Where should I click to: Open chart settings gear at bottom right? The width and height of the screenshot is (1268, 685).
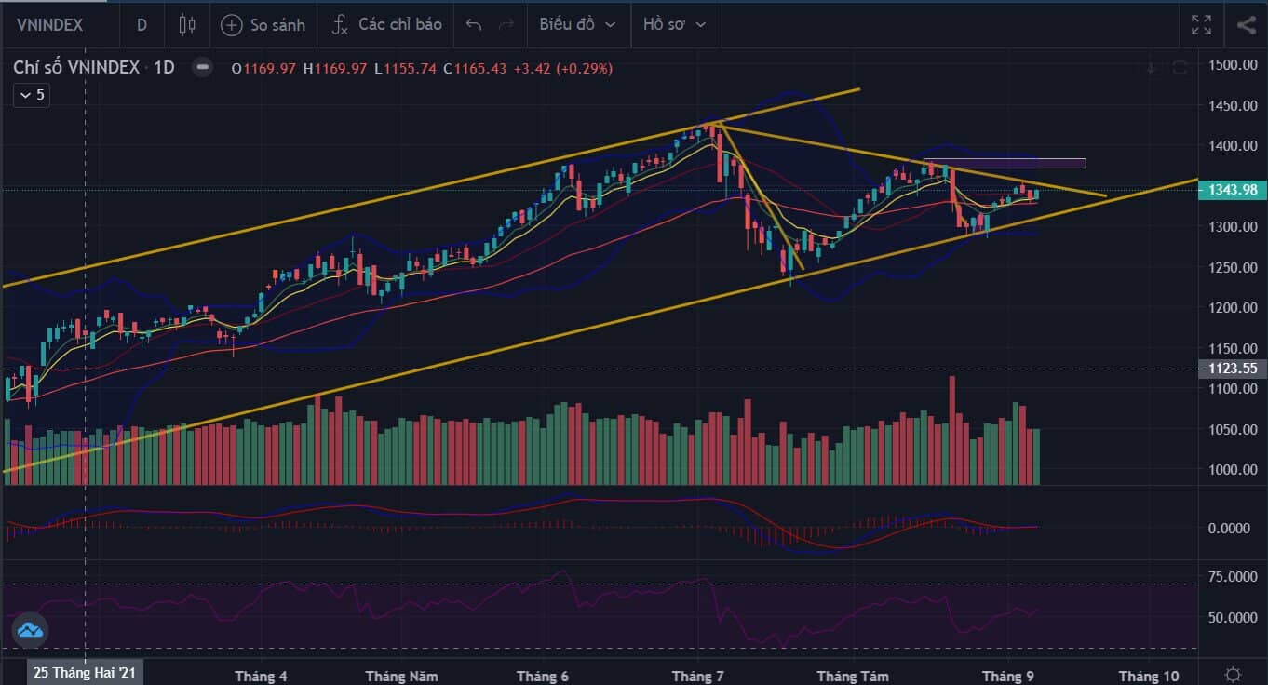point(1233,674)
